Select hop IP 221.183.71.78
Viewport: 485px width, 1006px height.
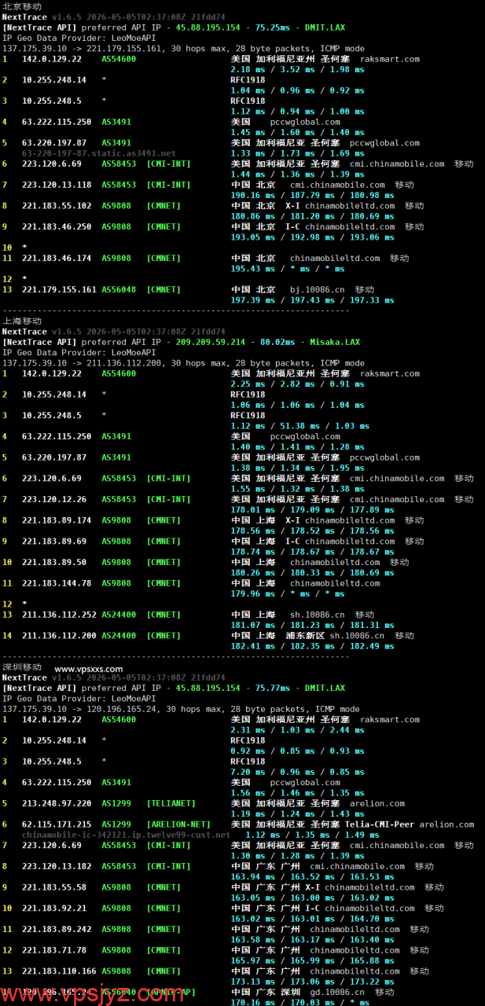click(x=54, y=950)
